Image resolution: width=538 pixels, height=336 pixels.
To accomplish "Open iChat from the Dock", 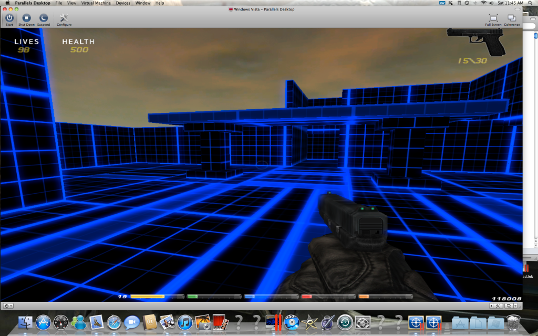I will pyautogui.click(x=132, y=322).
